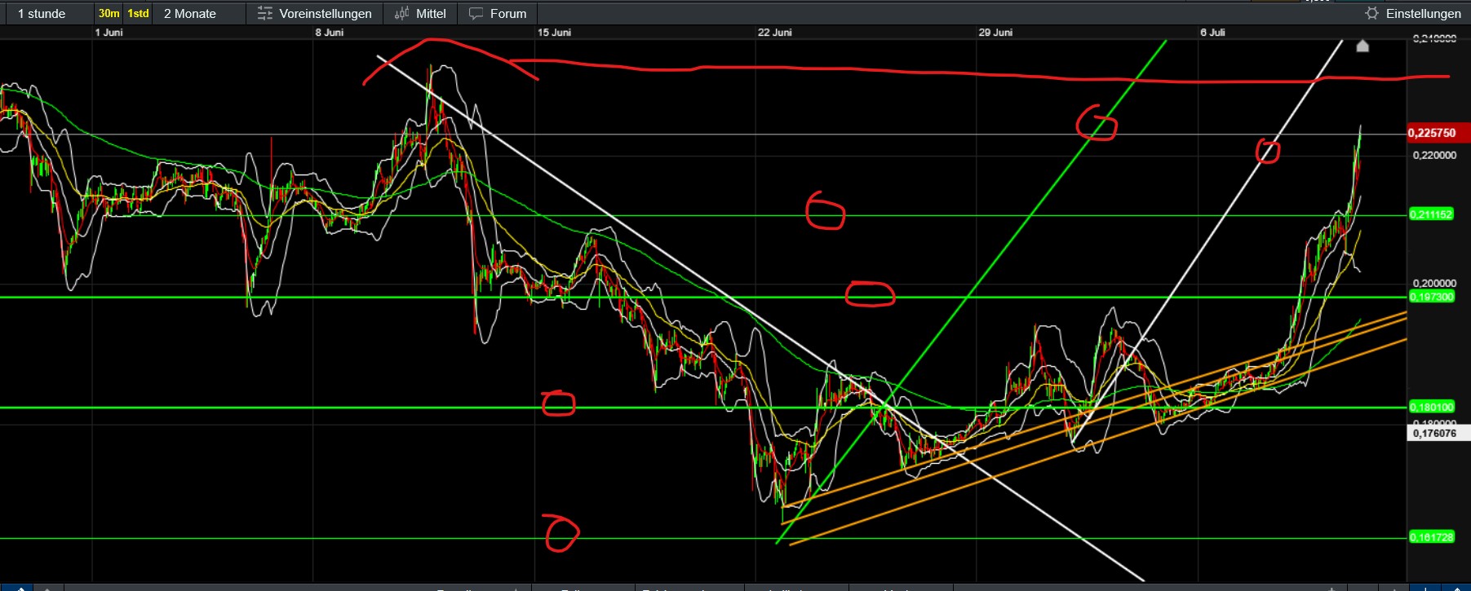Select the Mittel price type label

431,14
